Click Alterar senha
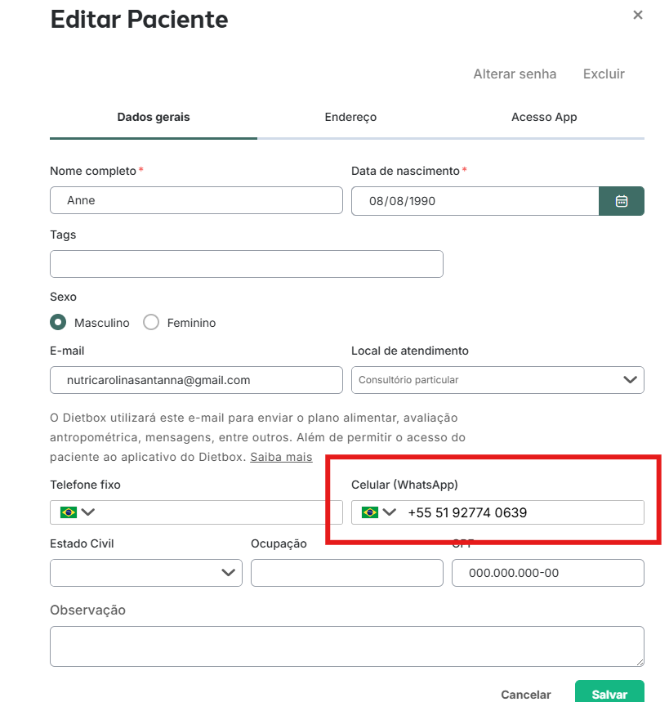Image resolution: width=669 pixels, height=702 pixels. 515,74
